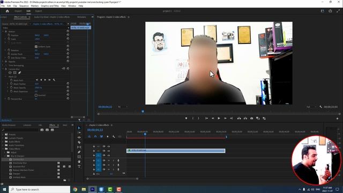Toggle V1 track output eye
The height and width of the screenshot is (193, 343).
[109, 155]
